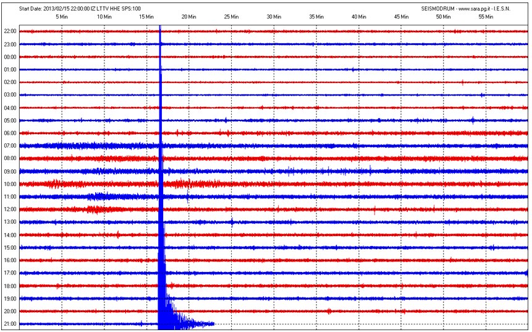
Task: Click the SEISMODRUM www.sara.pg.it title text
Action: [460, 9]
